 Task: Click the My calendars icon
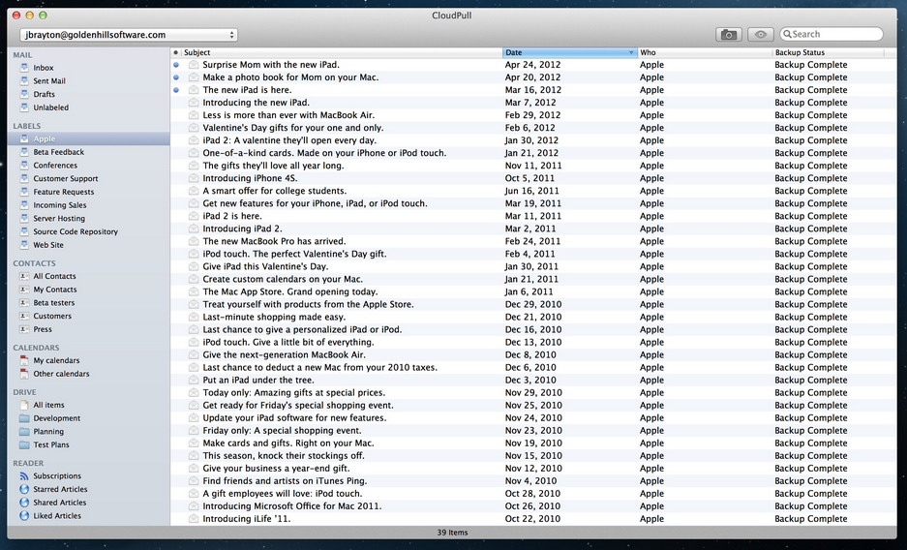24,360
